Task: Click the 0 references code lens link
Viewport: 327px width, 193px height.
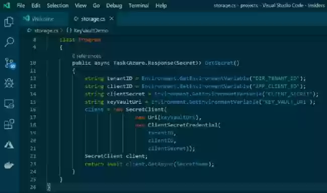Action: [x=87, y=56]
